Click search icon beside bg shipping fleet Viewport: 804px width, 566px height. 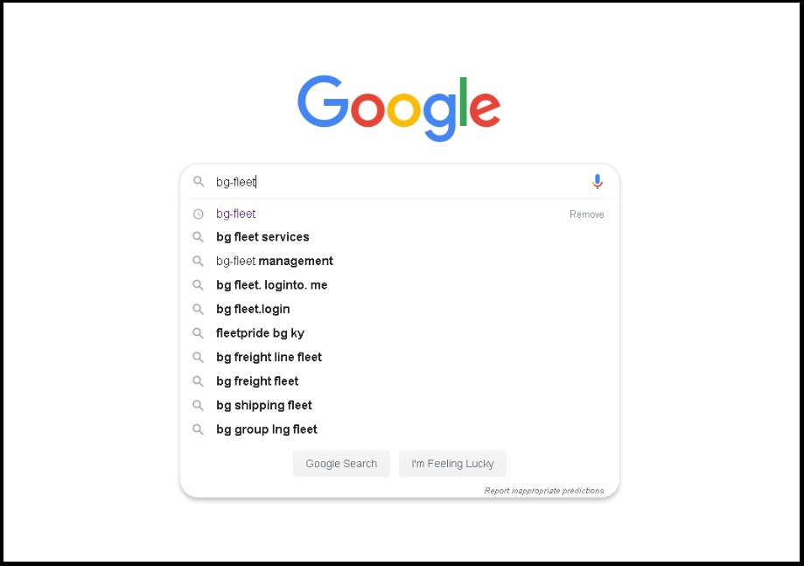pos(198,406)
